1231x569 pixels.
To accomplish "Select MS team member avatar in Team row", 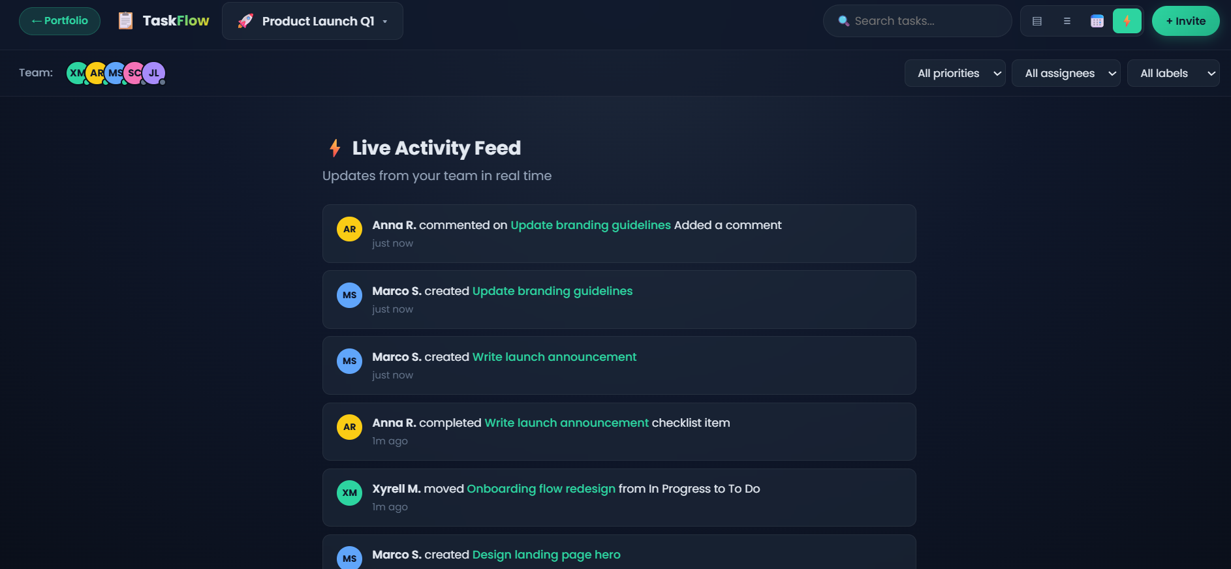I will (x=115, y=73).
